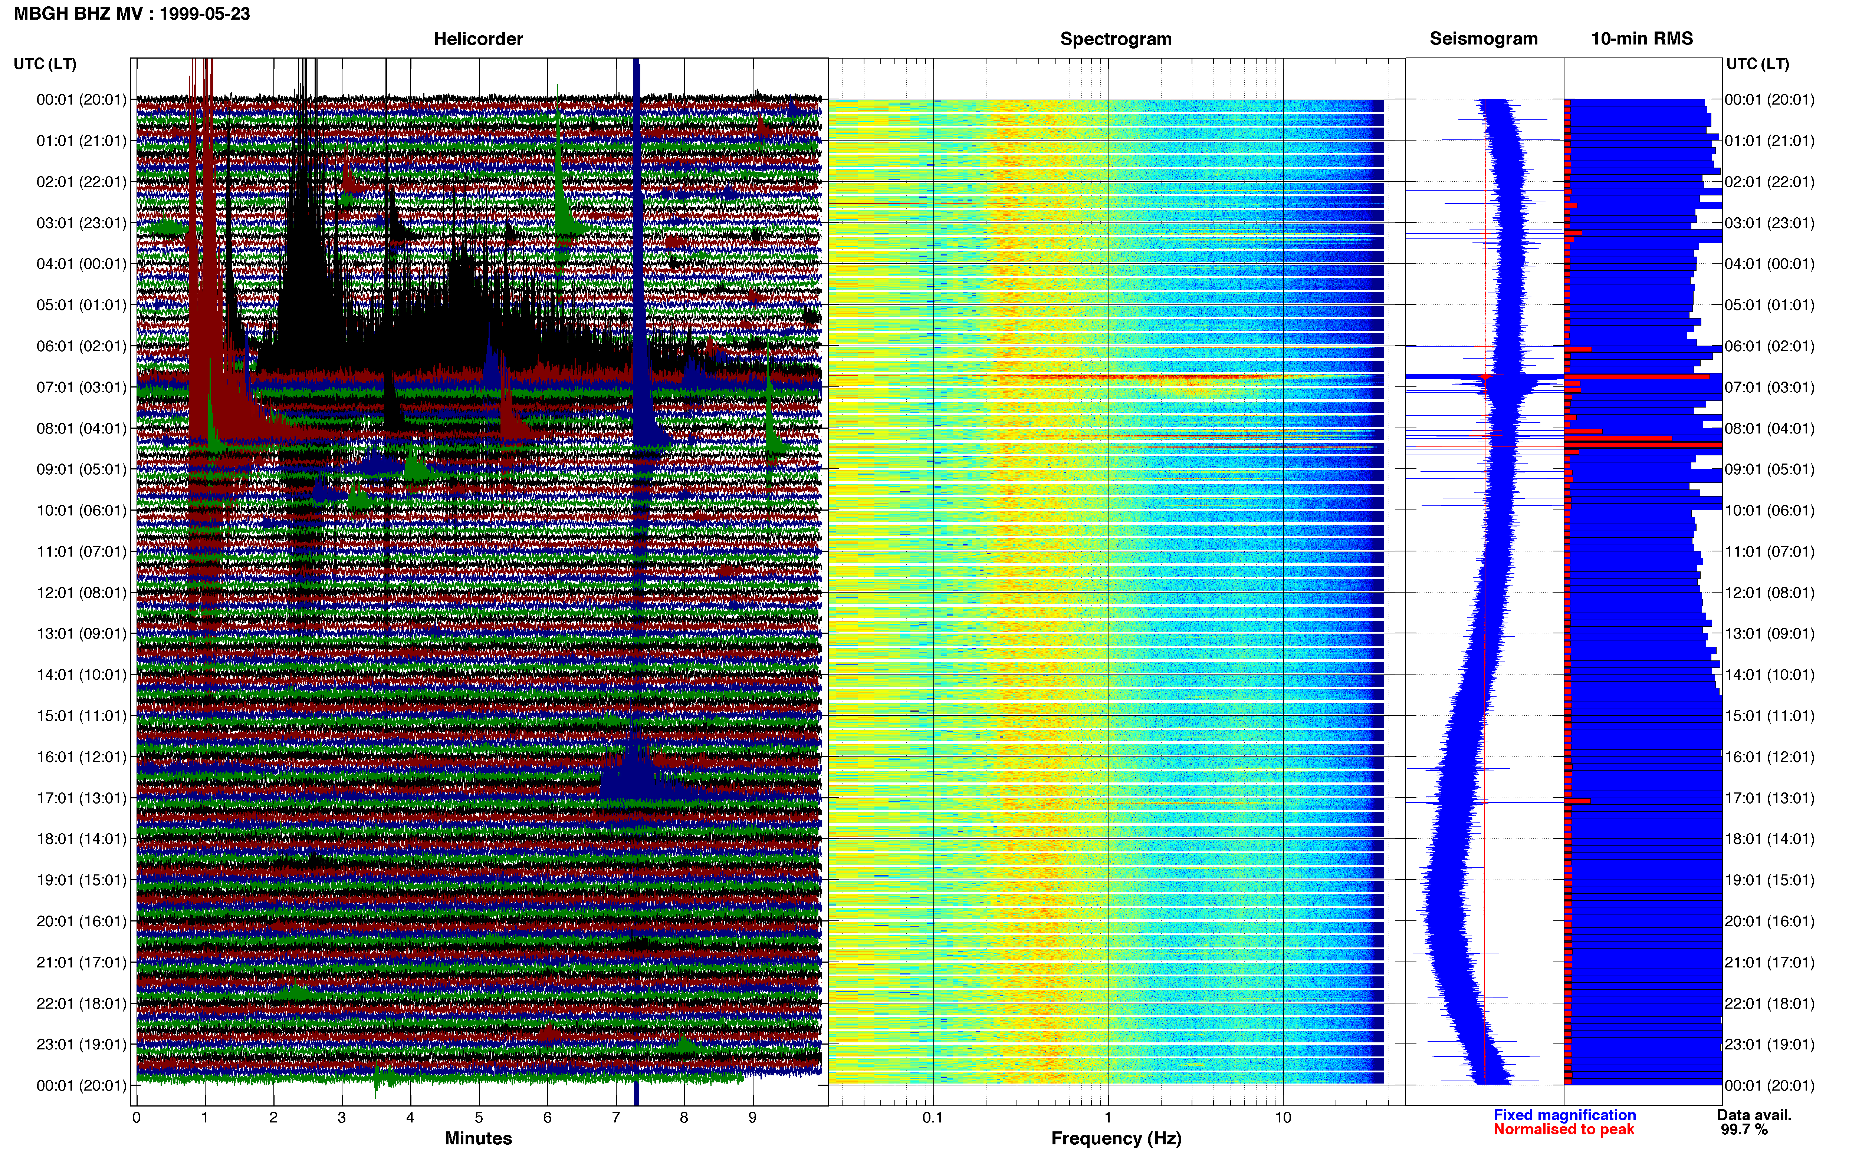Click the UTC (LT) label beside the 10-min RMS panel
Screen dimensions: 1862x1164
(1757, 64)
